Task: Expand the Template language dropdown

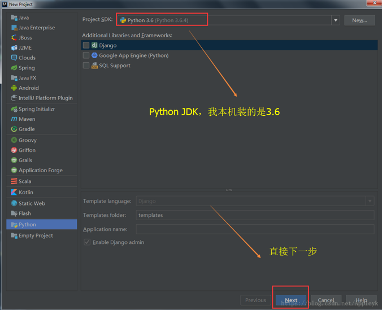Action: (370, 201)
